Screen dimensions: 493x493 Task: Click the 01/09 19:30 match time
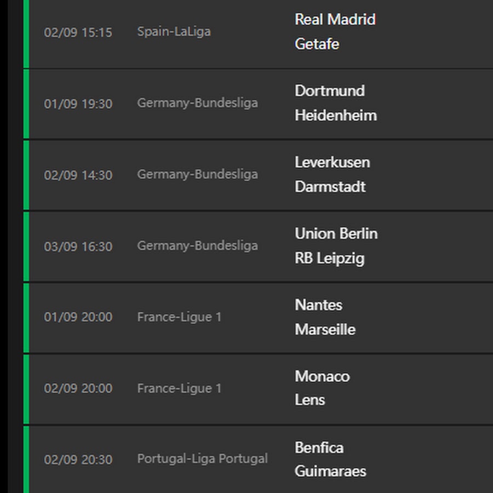(x=78, y=104)
